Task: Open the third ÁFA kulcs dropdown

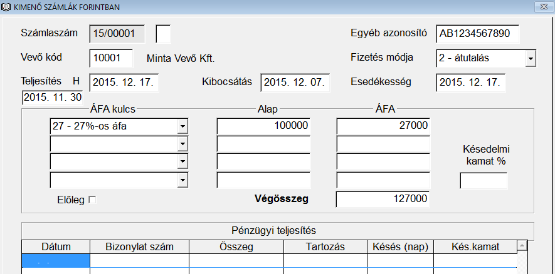Action: 182,162
